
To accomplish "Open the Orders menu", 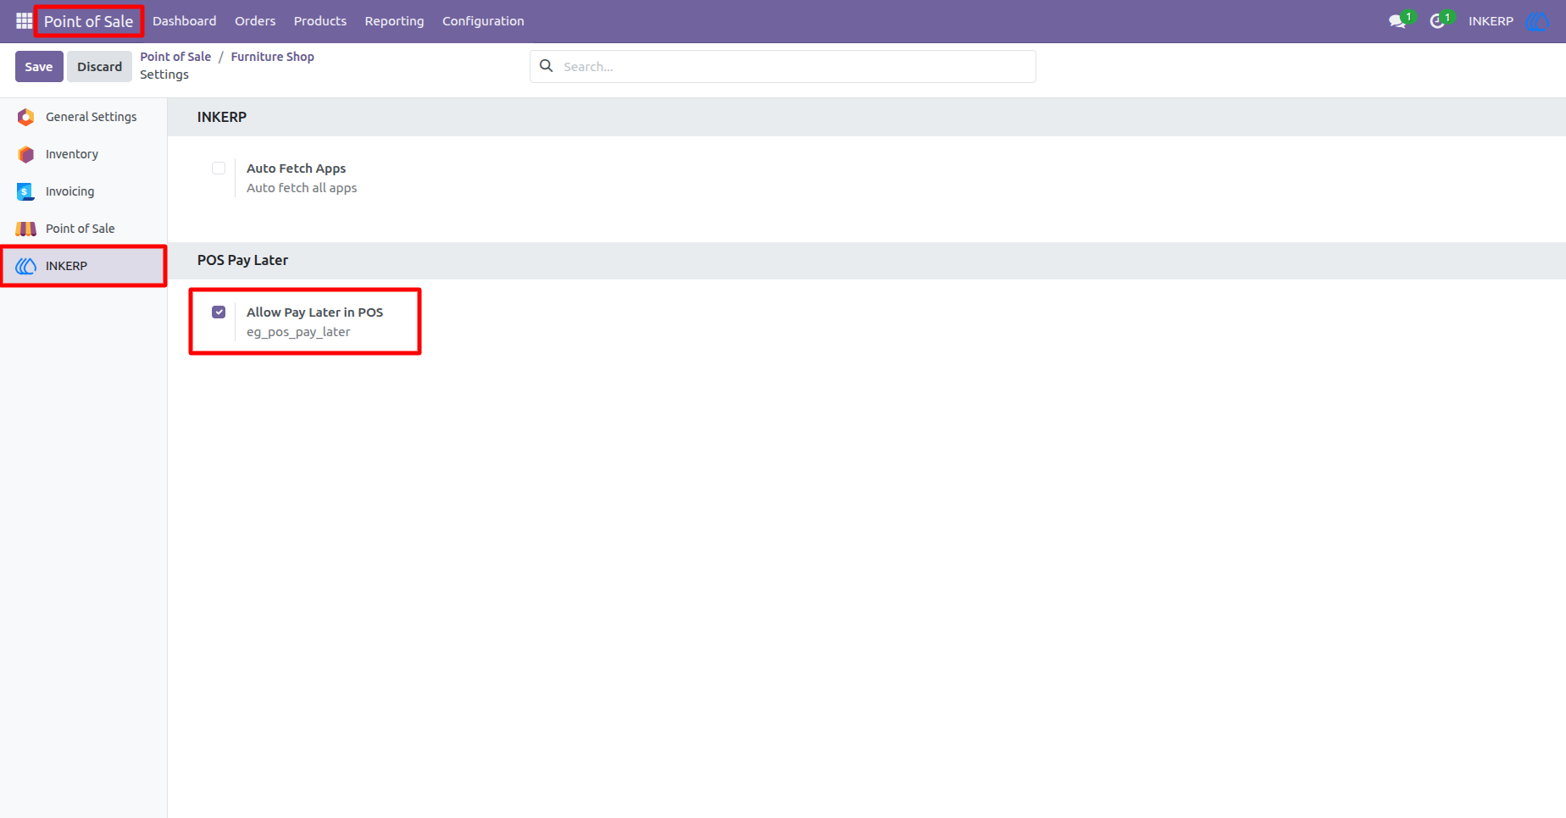I will click(x=255, y=21).
